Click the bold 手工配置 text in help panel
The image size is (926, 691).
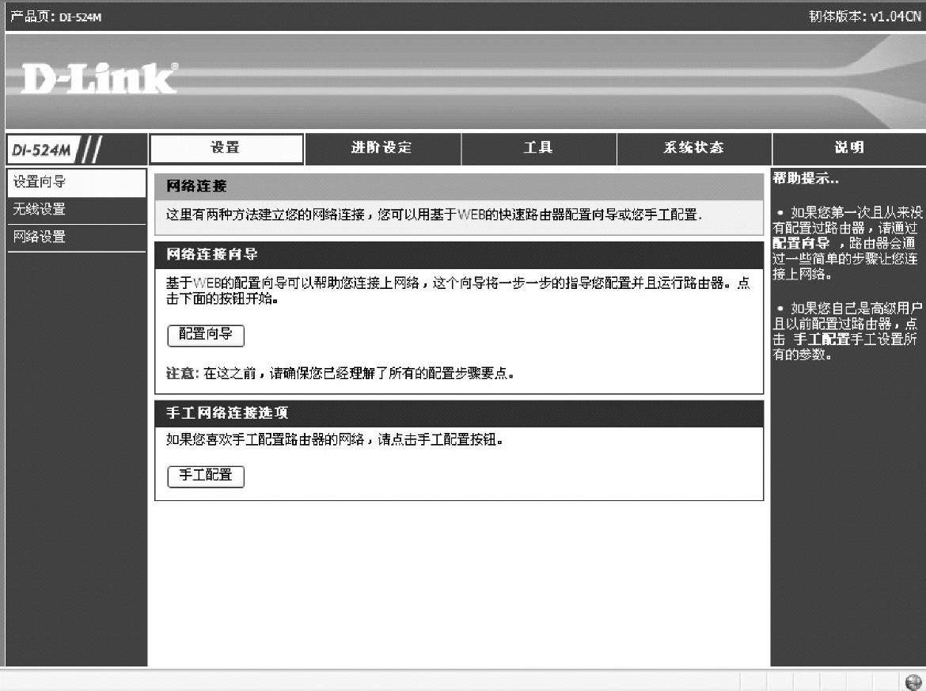pos(821,340)
